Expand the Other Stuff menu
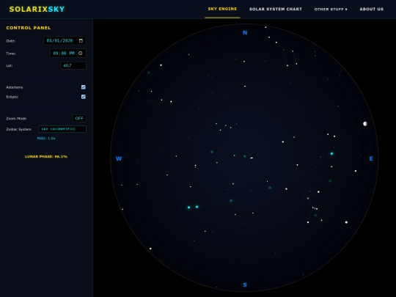The height and width of the screenshot is (297, 396). point(331,10)
